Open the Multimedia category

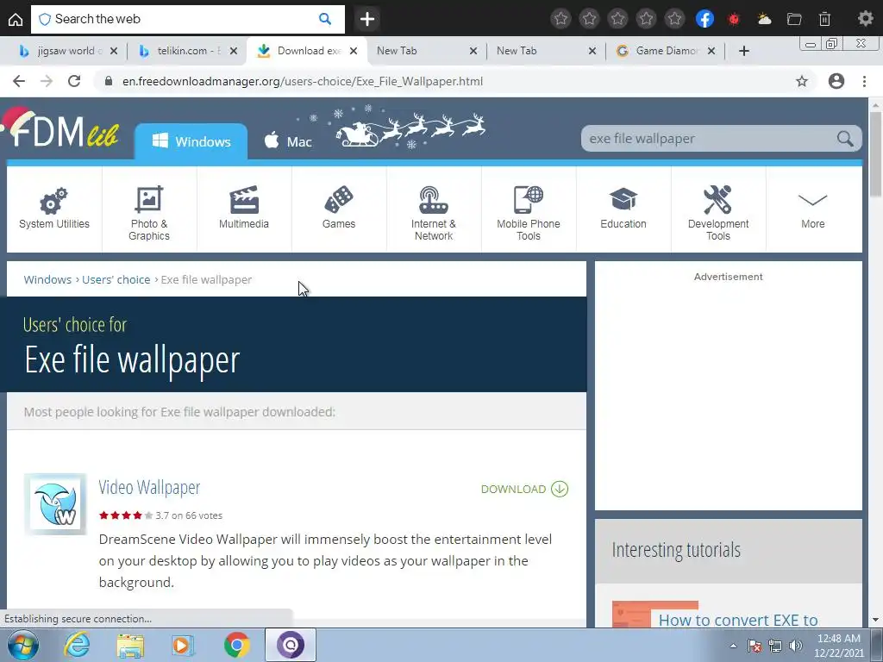coord(244,209)
